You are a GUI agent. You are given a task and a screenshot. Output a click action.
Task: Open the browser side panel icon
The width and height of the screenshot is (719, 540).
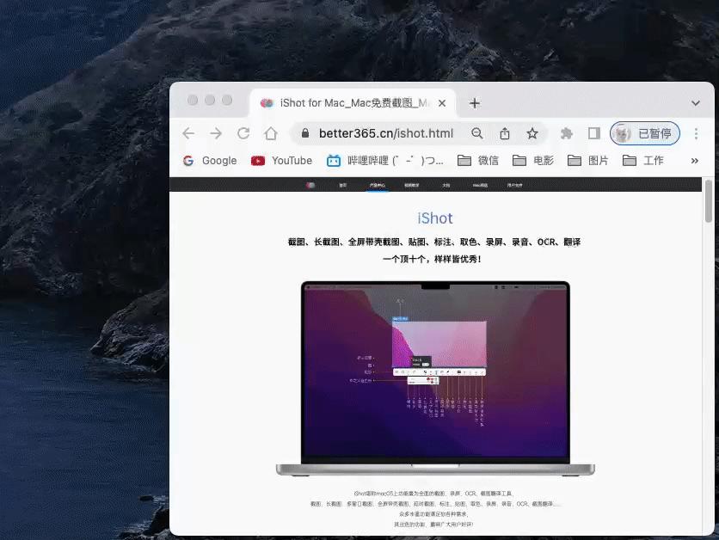click(593, 133)
